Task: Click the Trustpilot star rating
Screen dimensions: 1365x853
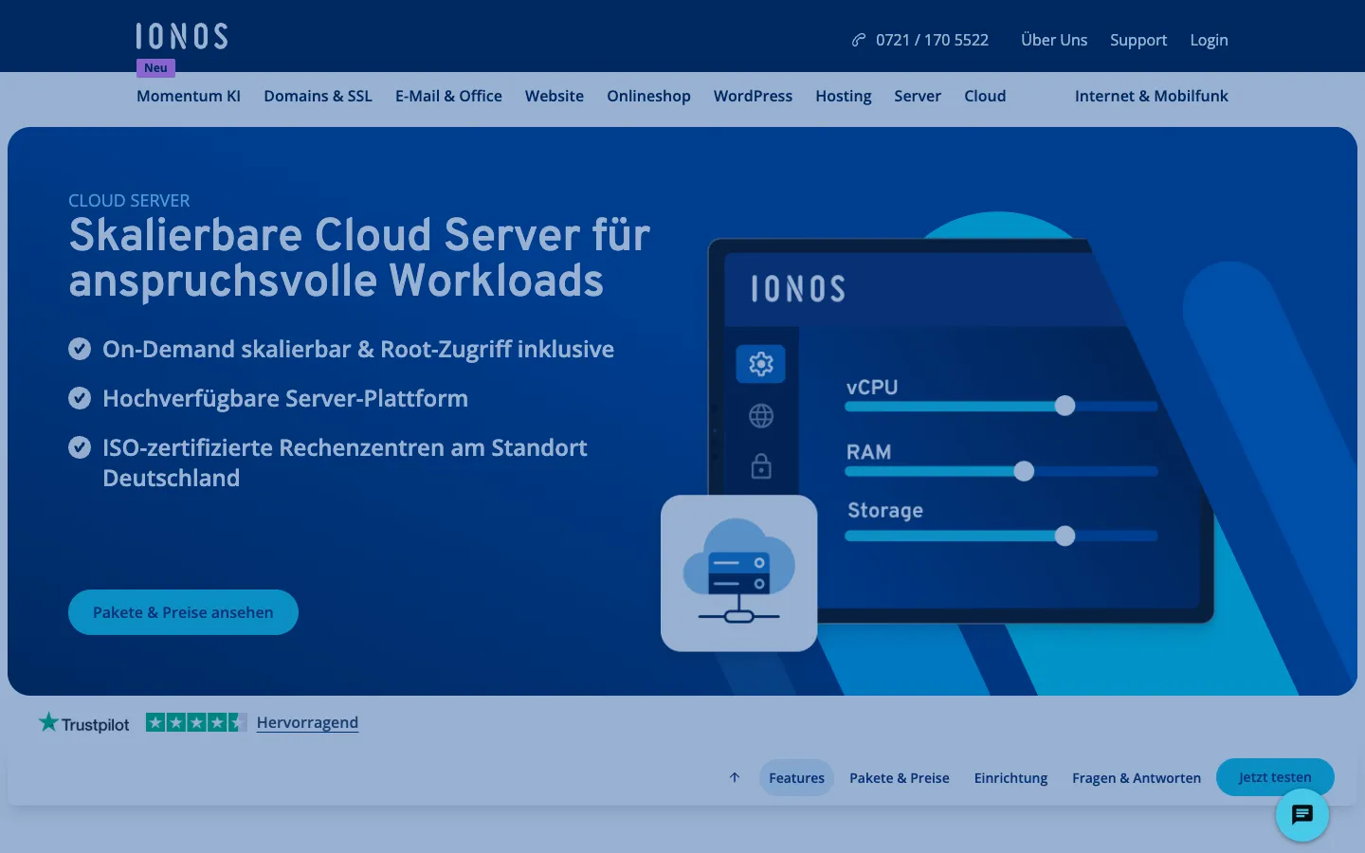Action: [196, 722]
